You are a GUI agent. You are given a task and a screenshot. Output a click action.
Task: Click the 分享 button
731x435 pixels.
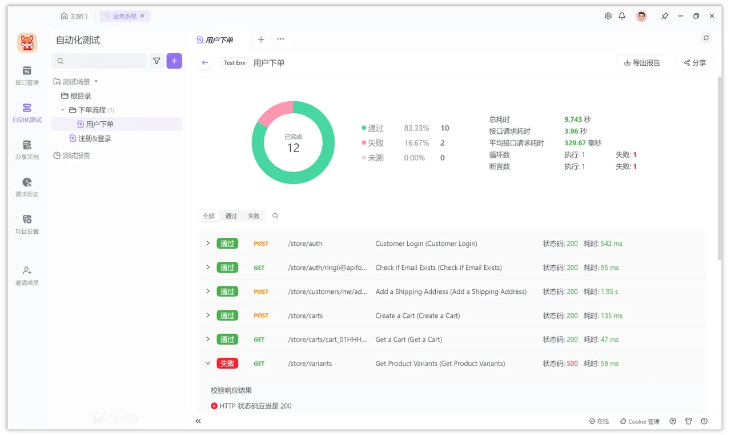(x=695, y=63)
